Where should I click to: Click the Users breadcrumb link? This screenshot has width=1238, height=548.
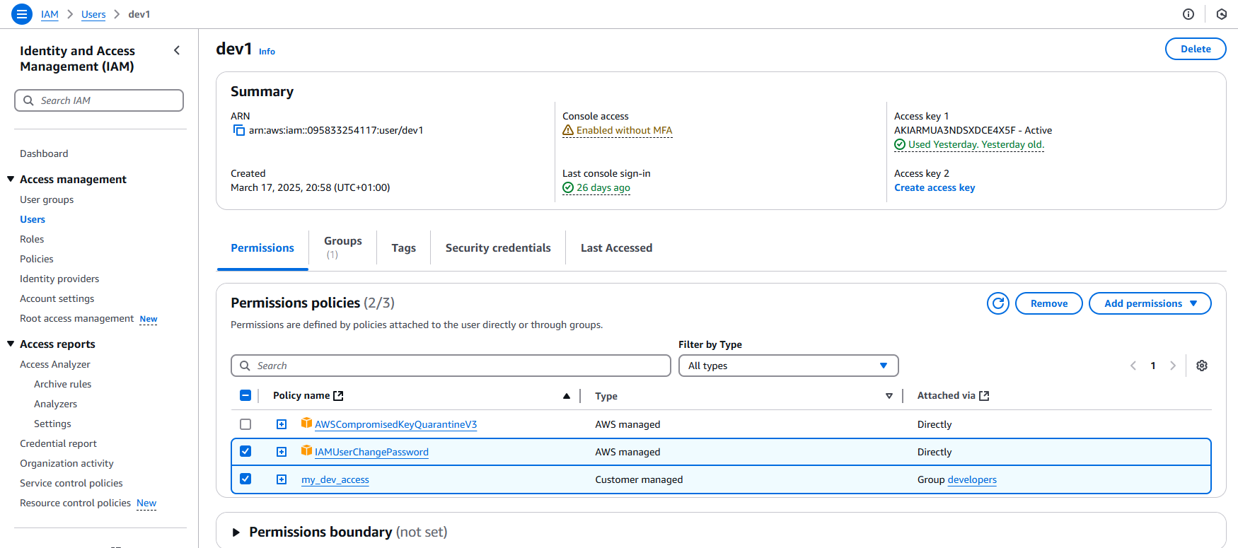point(93,14)
